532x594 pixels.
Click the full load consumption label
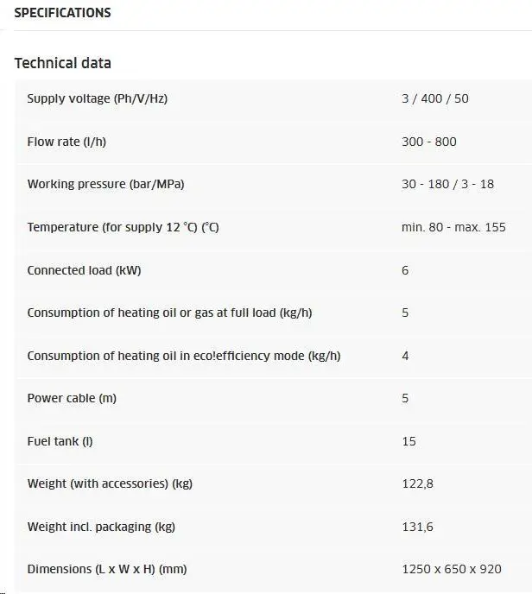(x=170, y=313)
